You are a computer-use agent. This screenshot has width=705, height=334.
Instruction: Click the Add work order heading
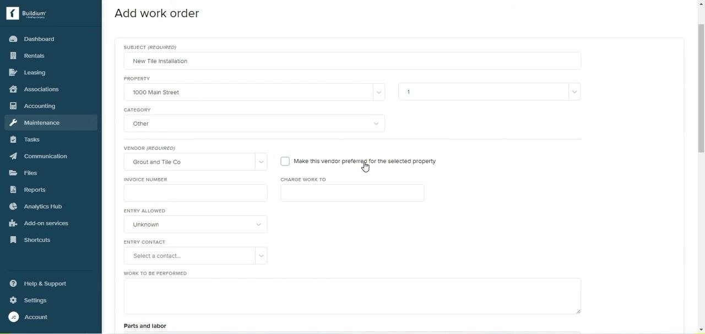[157, 13]
